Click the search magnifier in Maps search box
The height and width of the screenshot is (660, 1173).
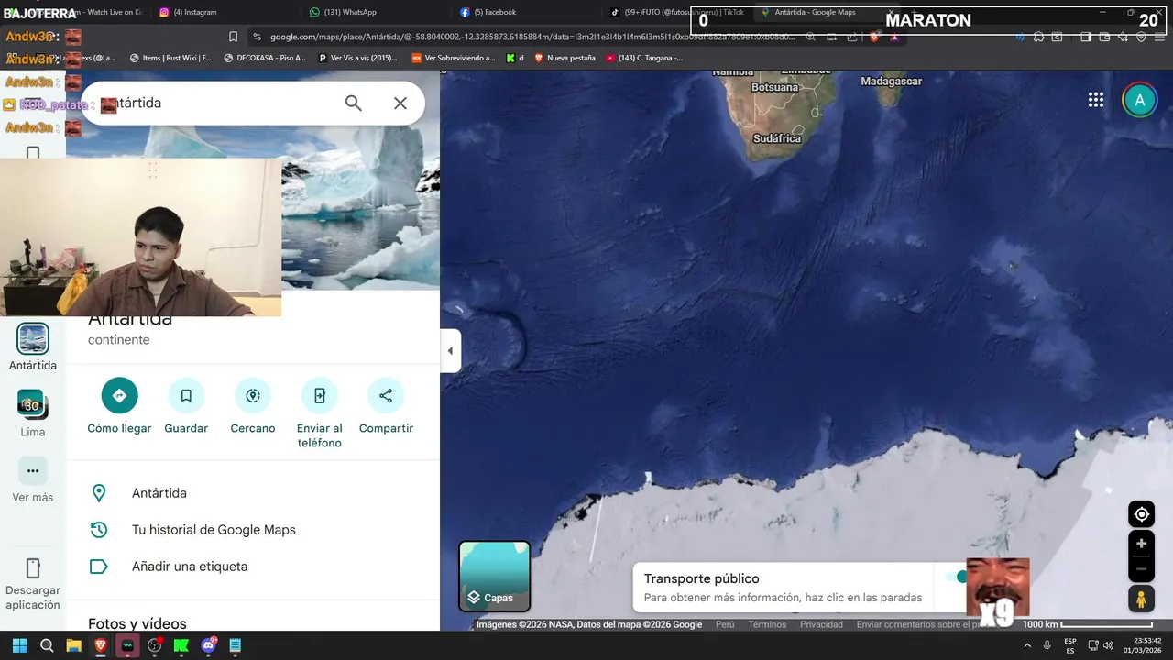(x=353, y=104)
